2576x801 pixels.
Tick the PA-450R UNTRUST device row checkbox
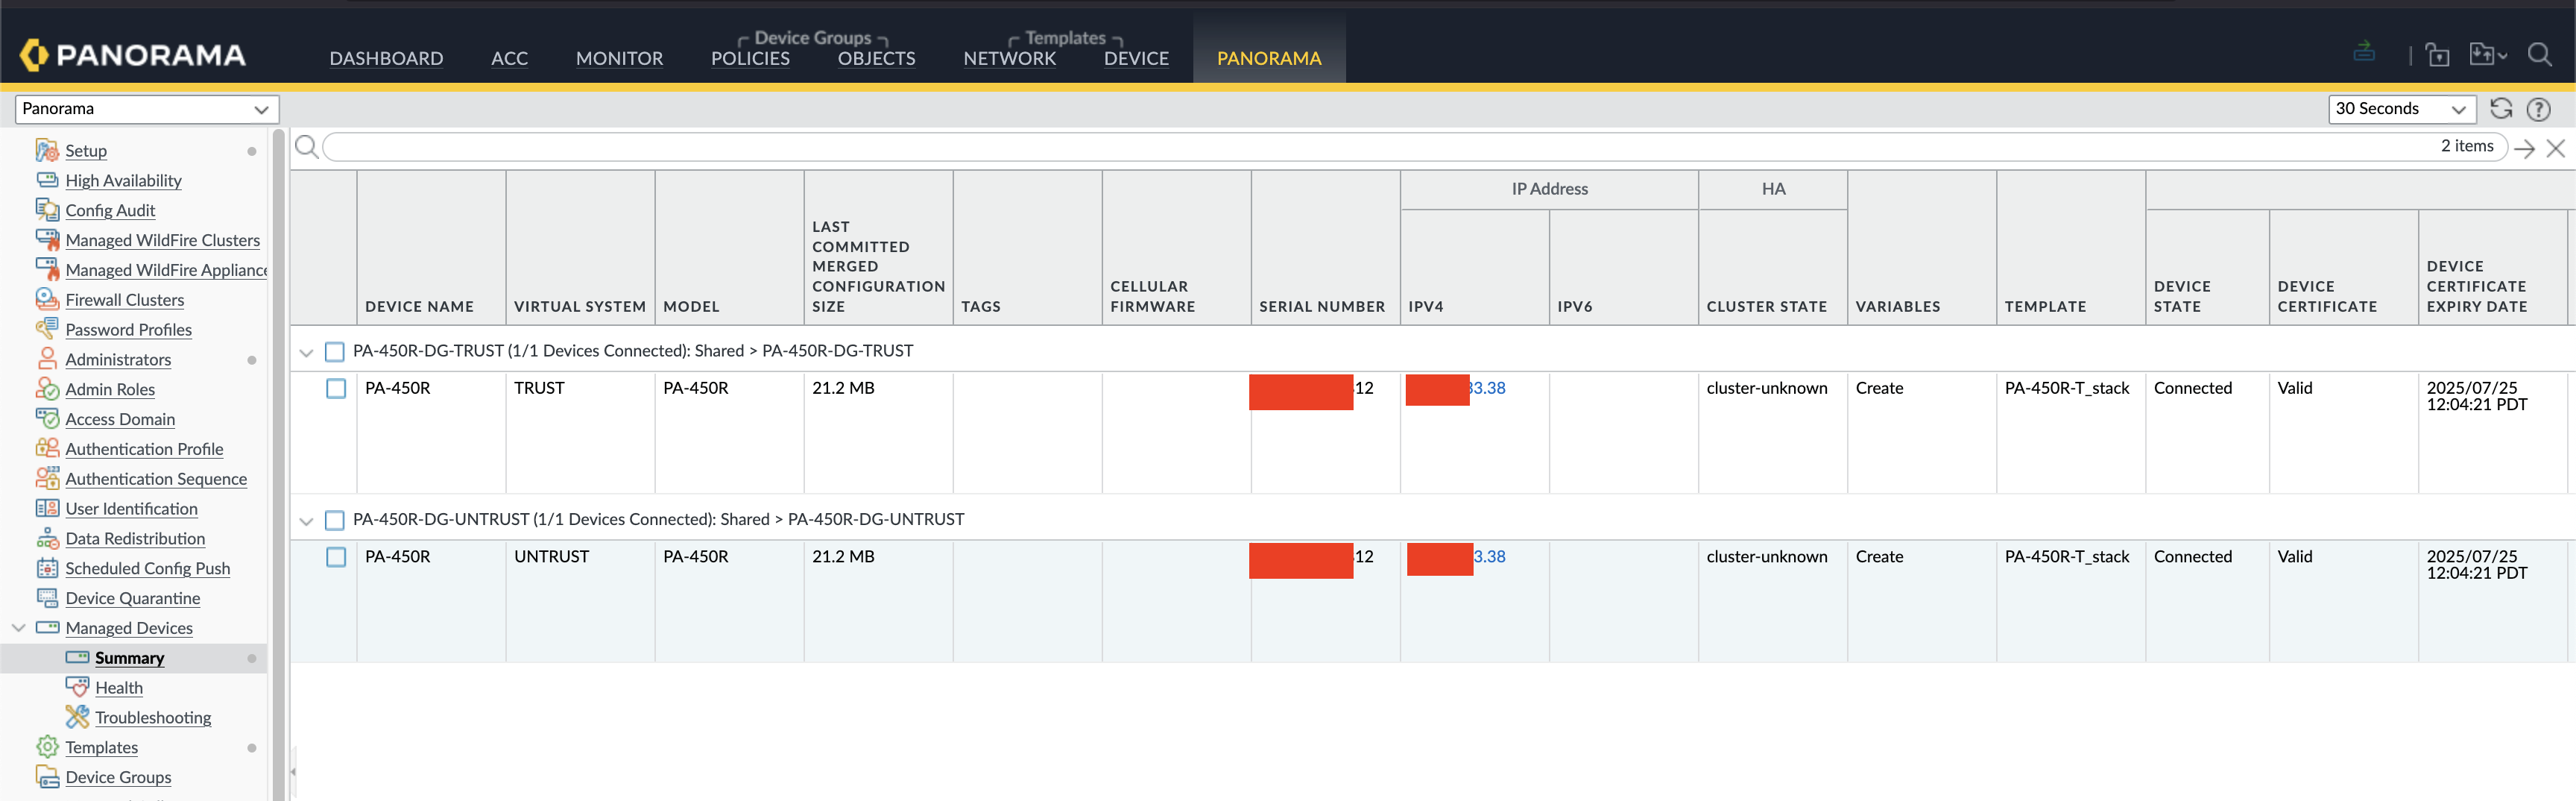[336, 557]
